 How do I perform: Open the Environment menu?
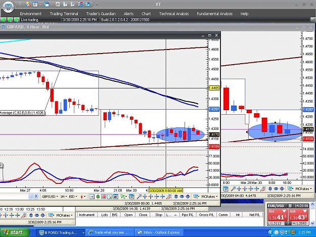[x=31, y=14]
